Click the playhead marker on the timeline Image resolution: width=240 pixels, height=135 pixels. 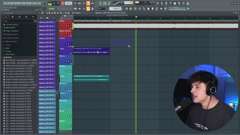[136, 17]
